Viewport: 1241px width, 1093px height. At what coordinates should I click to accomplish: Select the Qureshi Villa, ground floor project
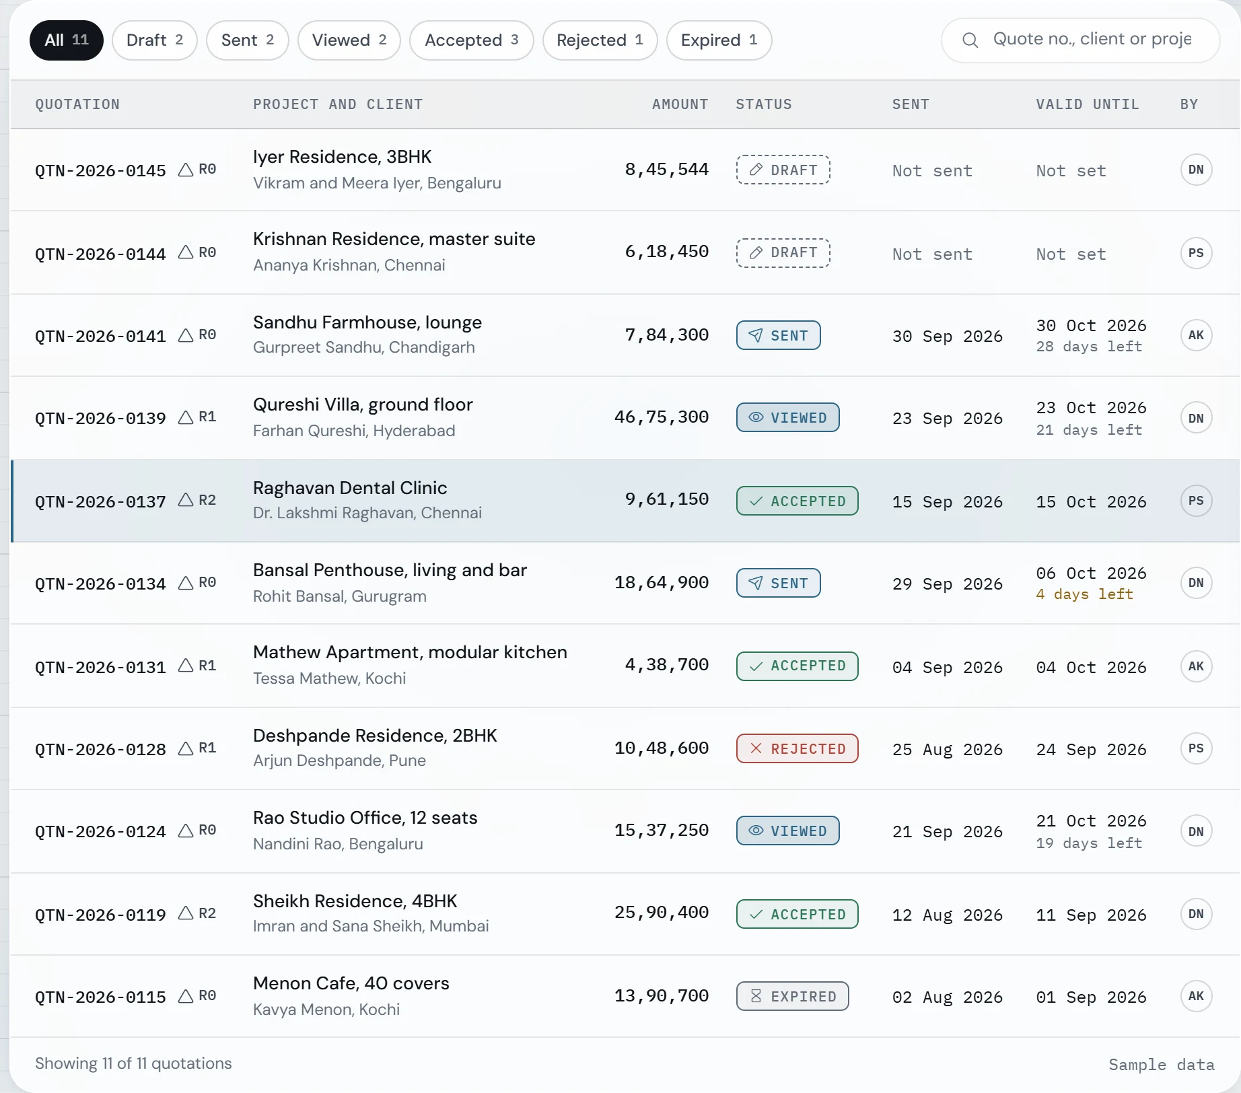pyautogui.click(x=363, y=404)
